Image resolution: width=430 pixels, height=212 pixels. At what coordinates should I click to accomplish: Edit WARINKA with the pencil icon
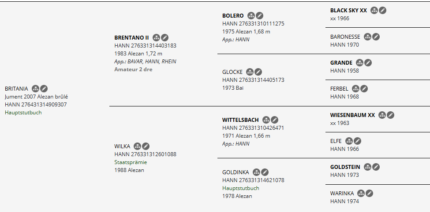(370, 193)
